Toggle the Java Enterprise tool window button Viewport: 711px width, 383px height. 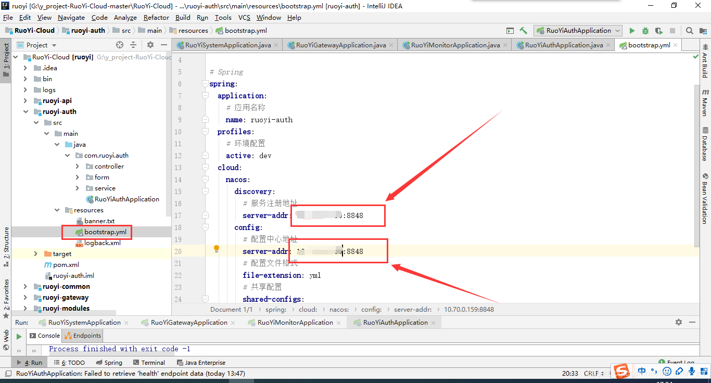click(201, 363)
